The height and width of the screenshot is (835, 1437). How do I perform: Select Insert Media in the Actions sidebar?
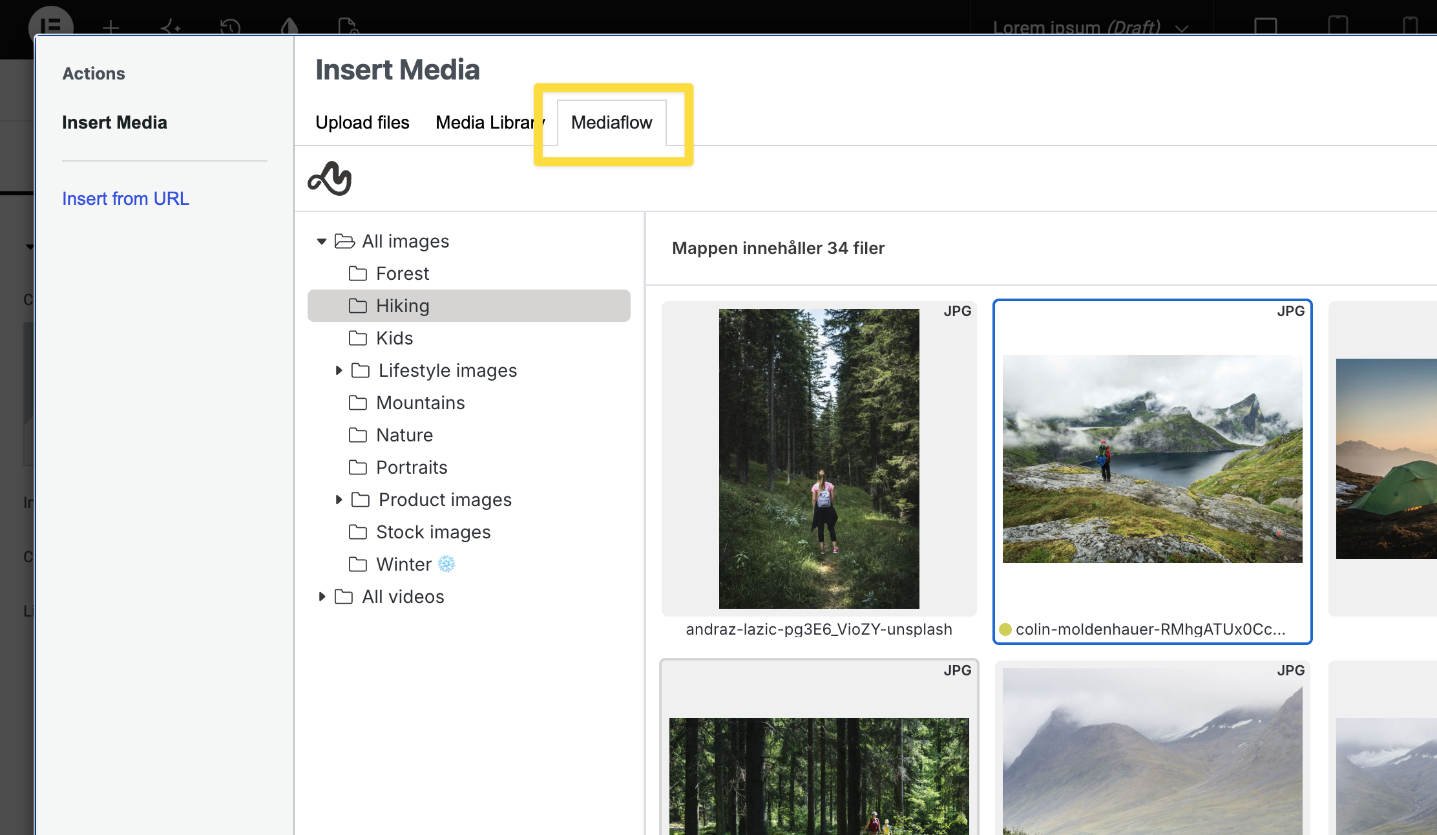coord(114,122)
